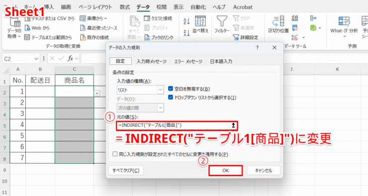Click cell C2's in-cell dropdown arrow
This screenshot has height=196, width=368.
tap(97, 94)
